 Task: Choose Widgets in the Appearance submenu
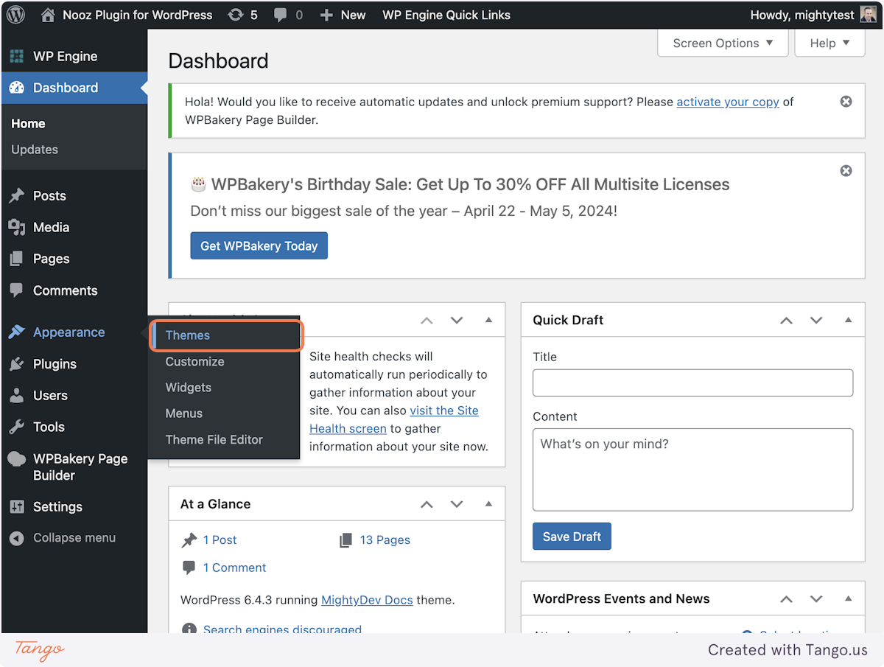[189, 388]
